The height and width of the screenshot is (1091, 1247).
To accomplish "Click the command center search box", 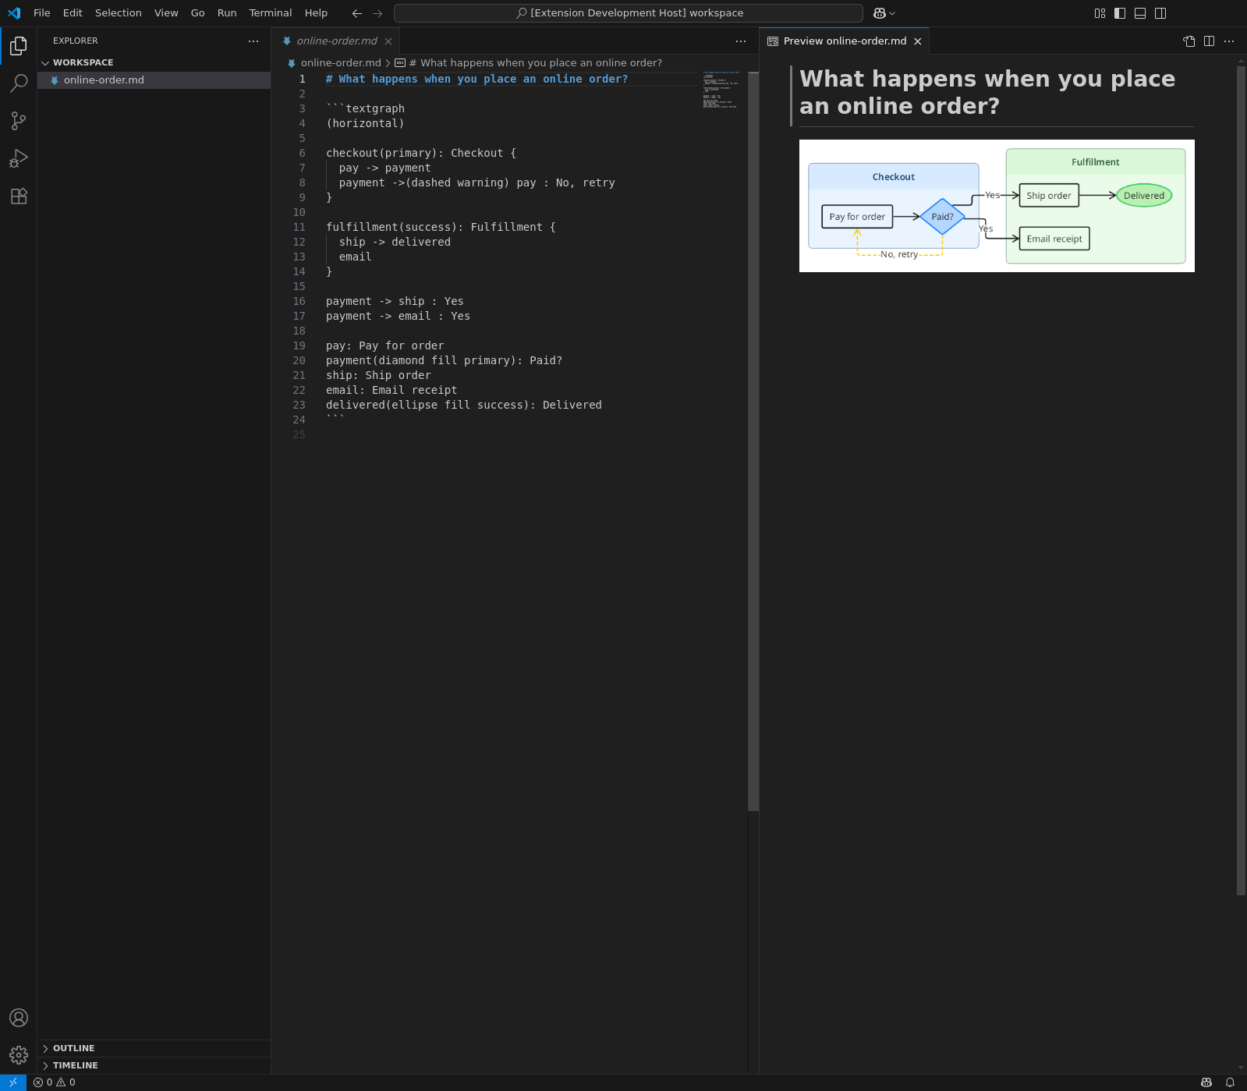I will [x=629, y=13].
